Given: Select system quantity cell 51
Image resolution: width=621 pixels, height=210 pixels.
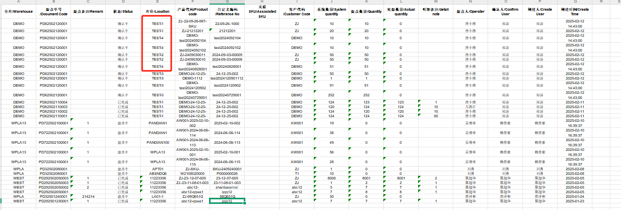Looking at the screenshot, I should [x=331, y=66].
